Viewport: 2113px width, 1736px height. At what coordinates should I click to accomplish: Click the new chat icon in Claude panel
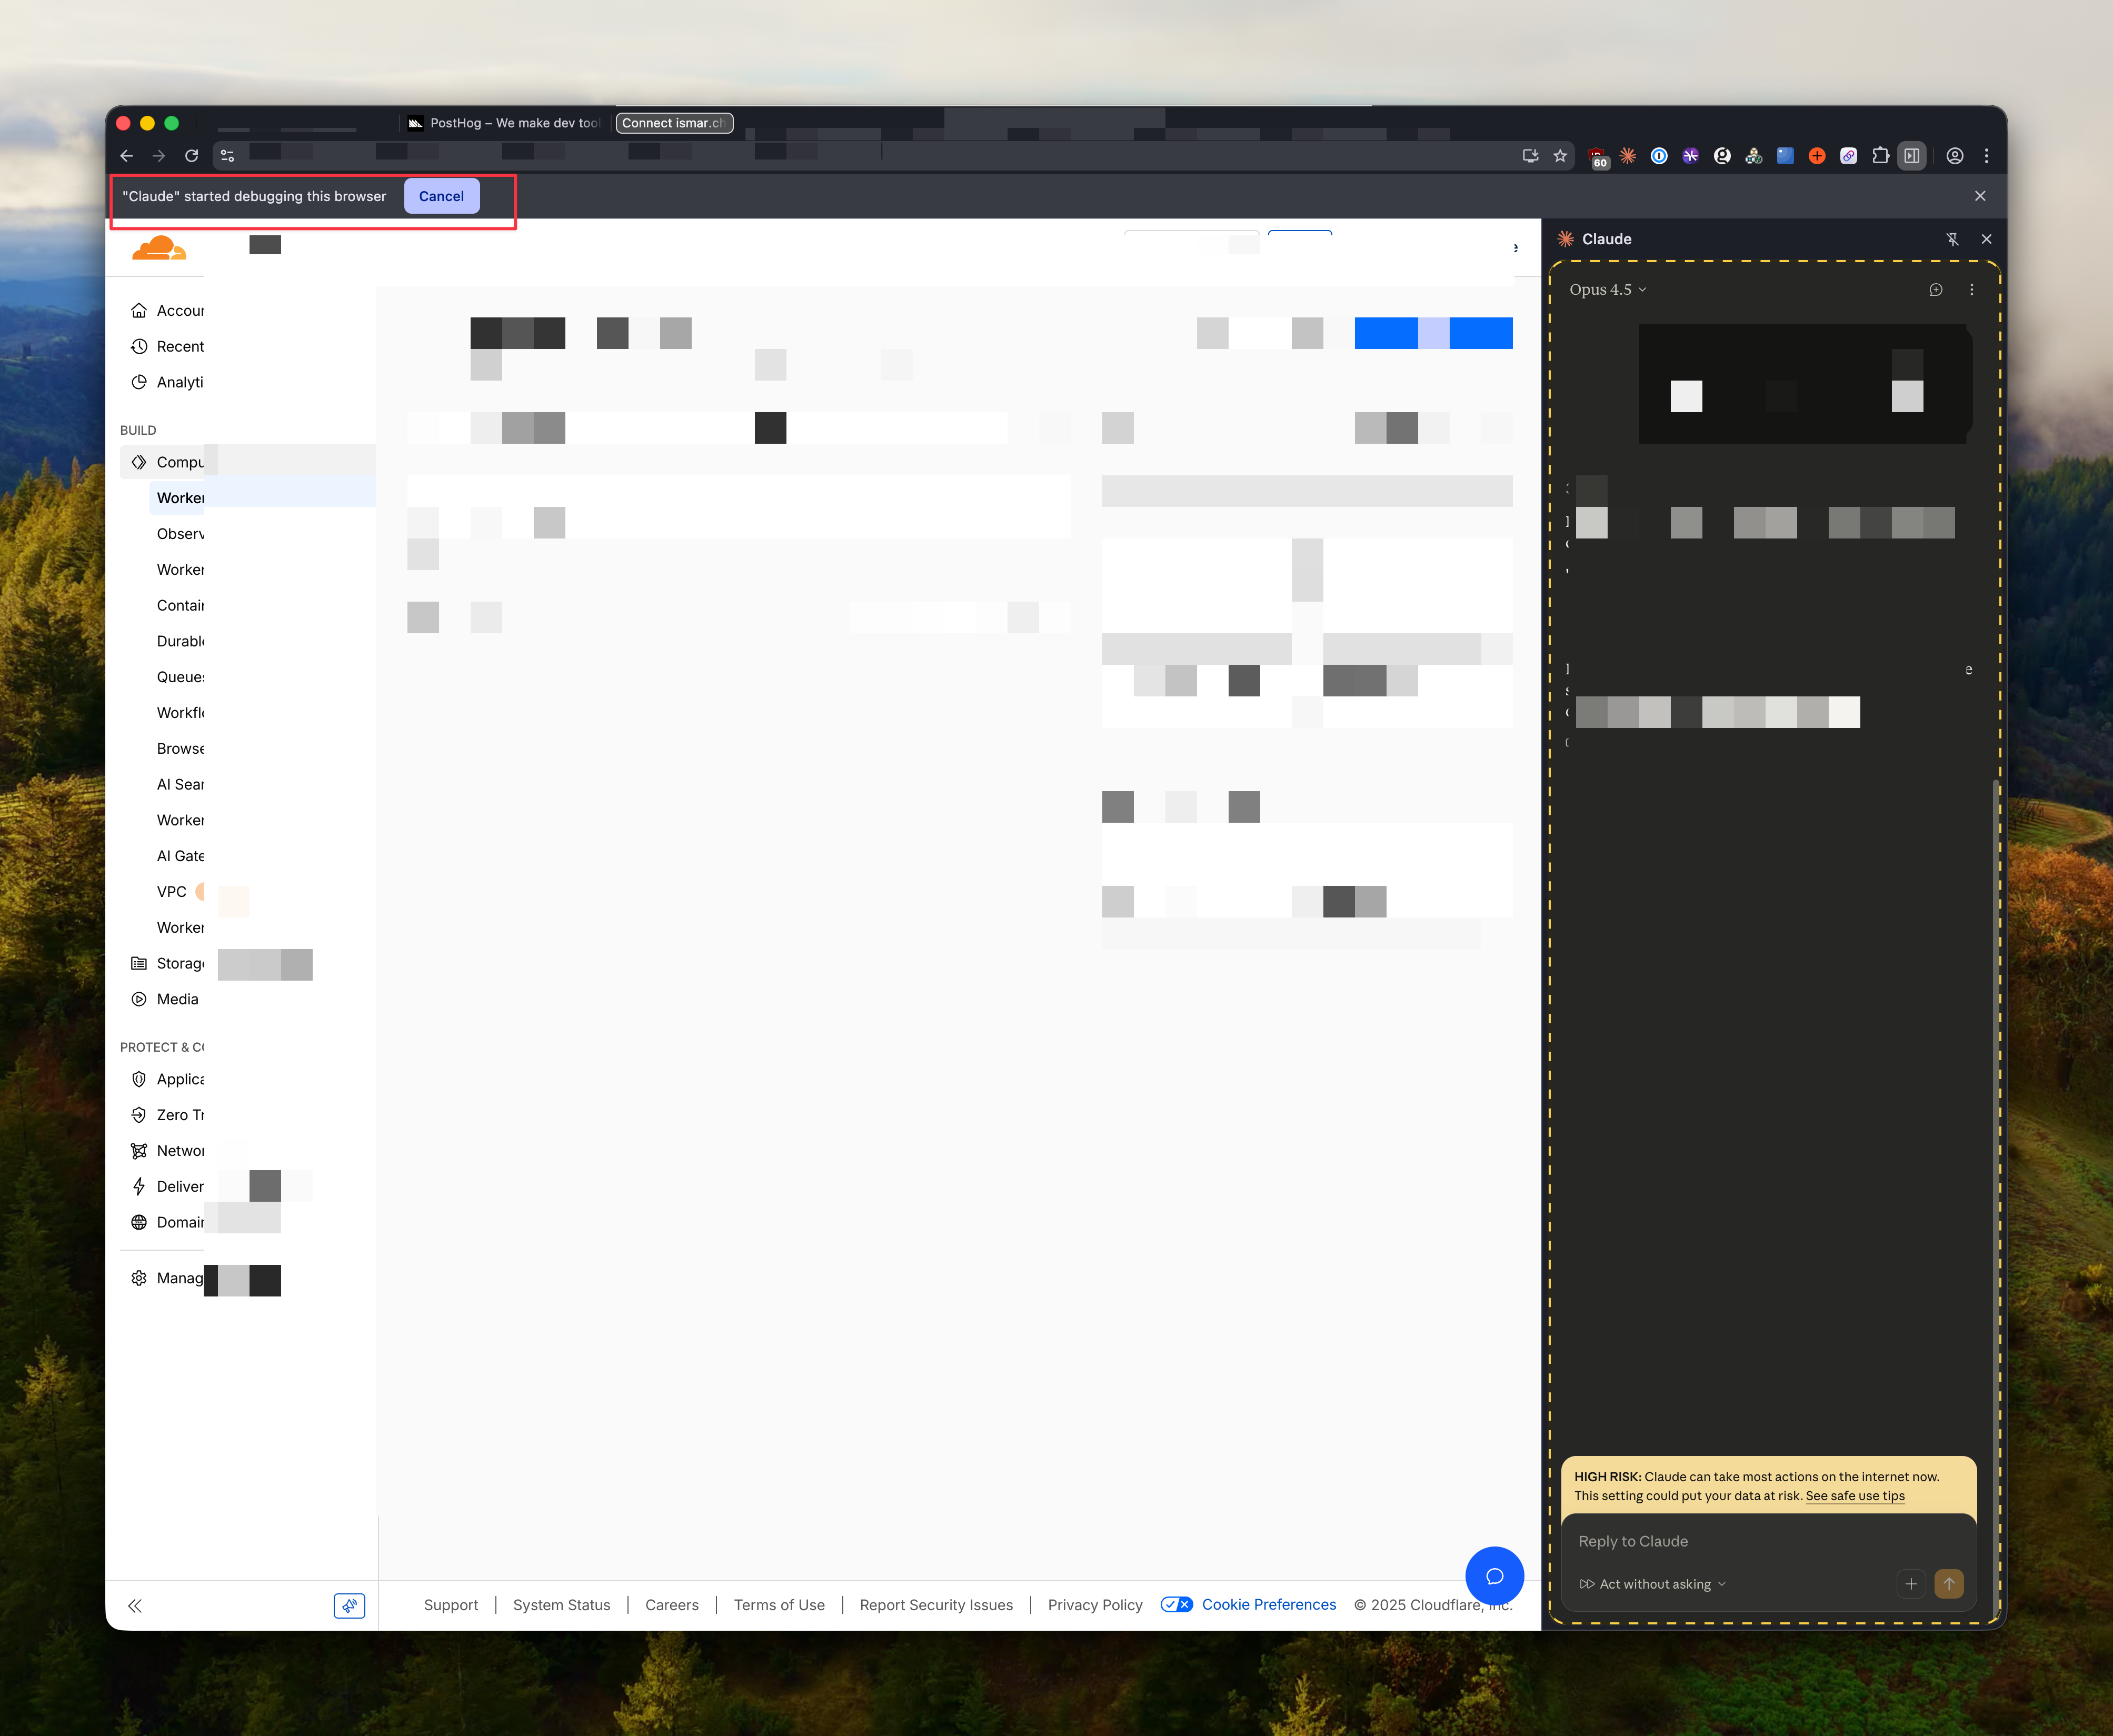(x=1936, y=290)
